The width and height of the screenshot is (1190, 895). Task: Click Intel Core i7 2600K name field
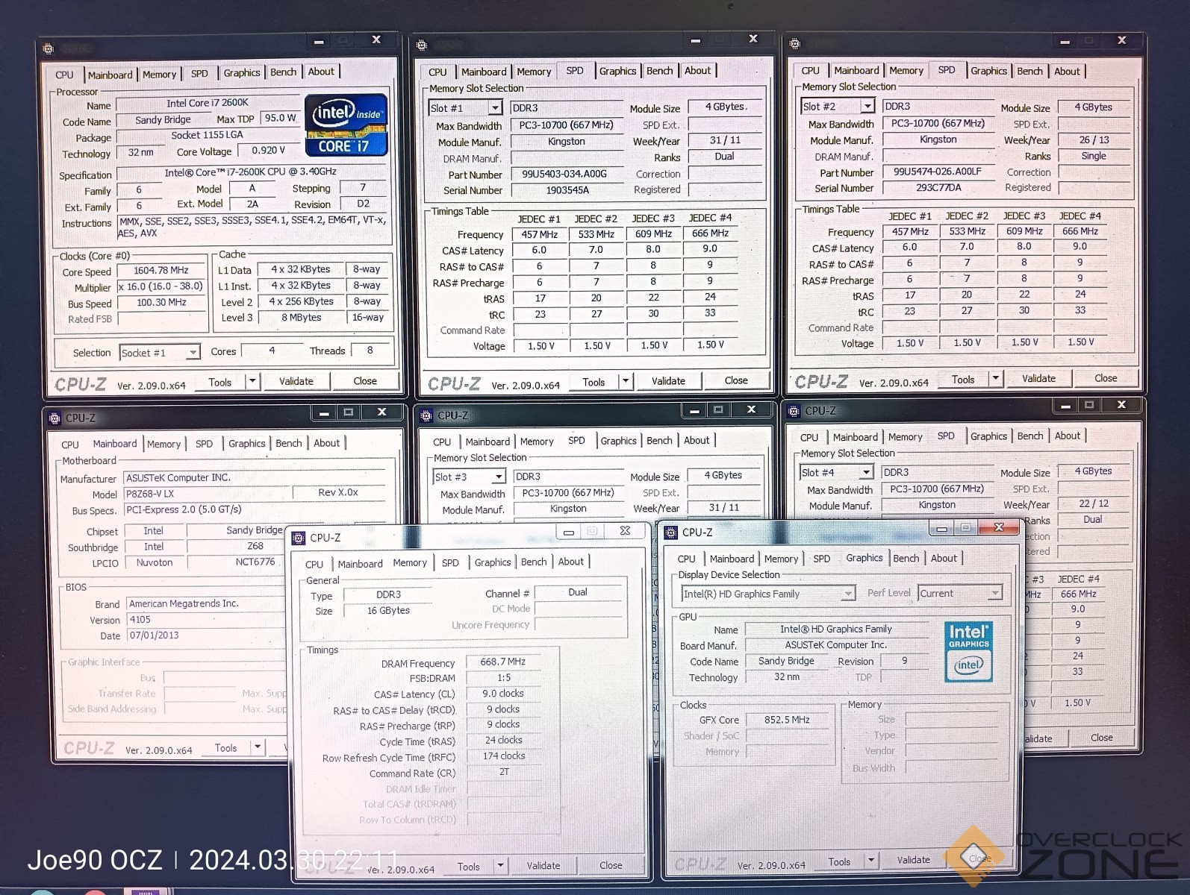coord(208,103)
